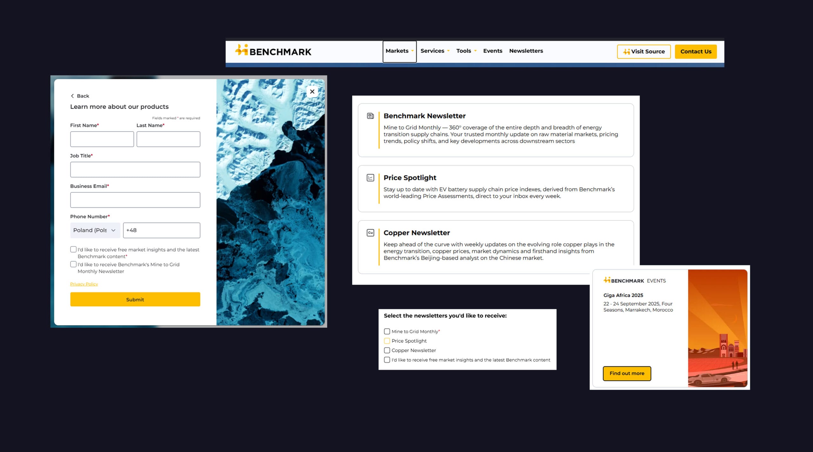
Task: Expand the Markets dropdown arrow
Action: [412, 51]
